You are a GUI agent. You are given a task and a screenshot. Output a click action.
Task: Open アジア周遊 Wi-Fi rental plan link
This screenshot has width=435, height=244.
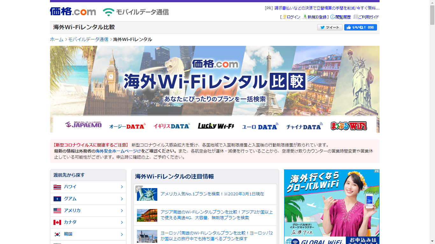pyautogui.click(x=217, y=215)
